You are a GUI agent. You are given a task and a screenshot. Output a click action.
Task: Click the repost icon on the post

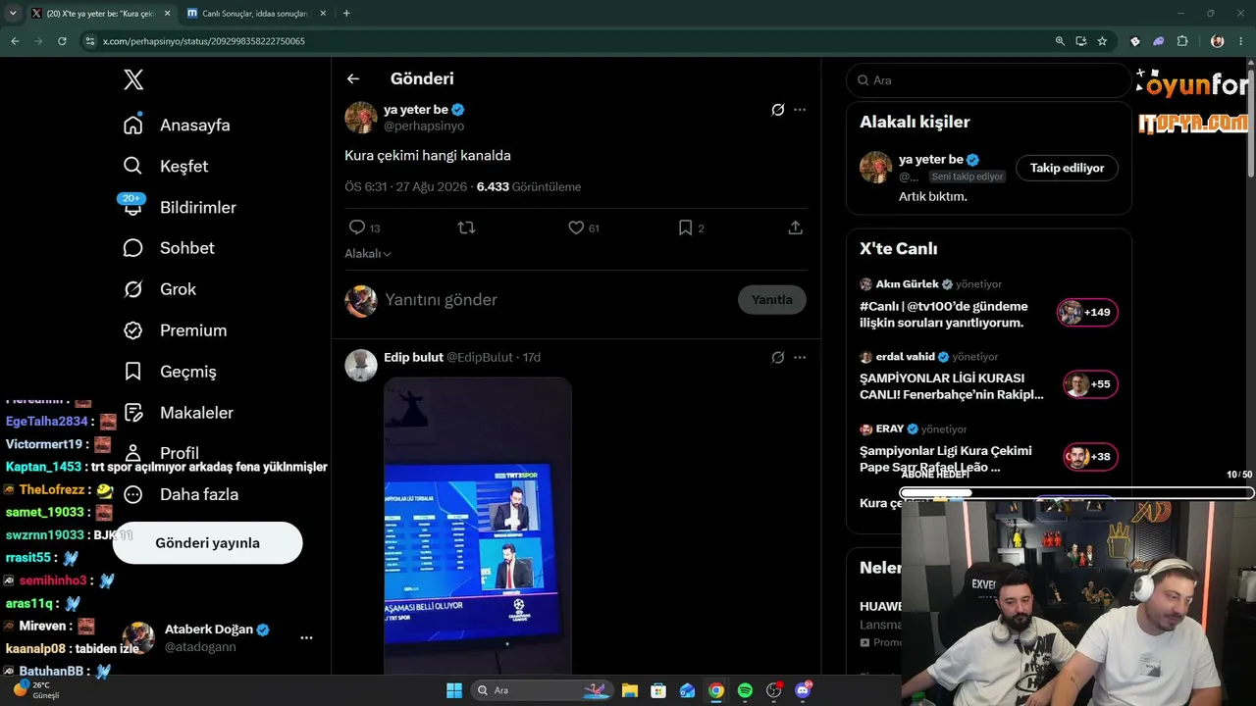pos(466,227)
